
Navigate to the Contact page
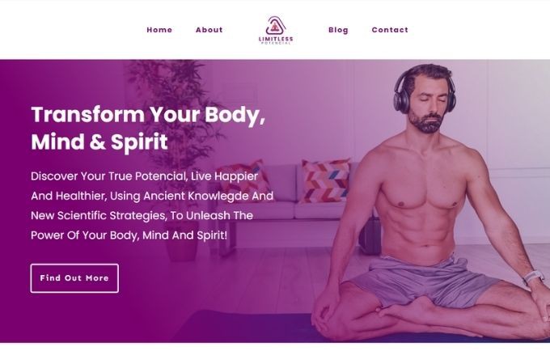pyautogui.click(x=390, y=30)
